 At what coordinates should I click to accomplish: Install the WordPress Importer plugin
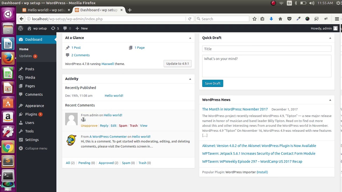point(262,172)
